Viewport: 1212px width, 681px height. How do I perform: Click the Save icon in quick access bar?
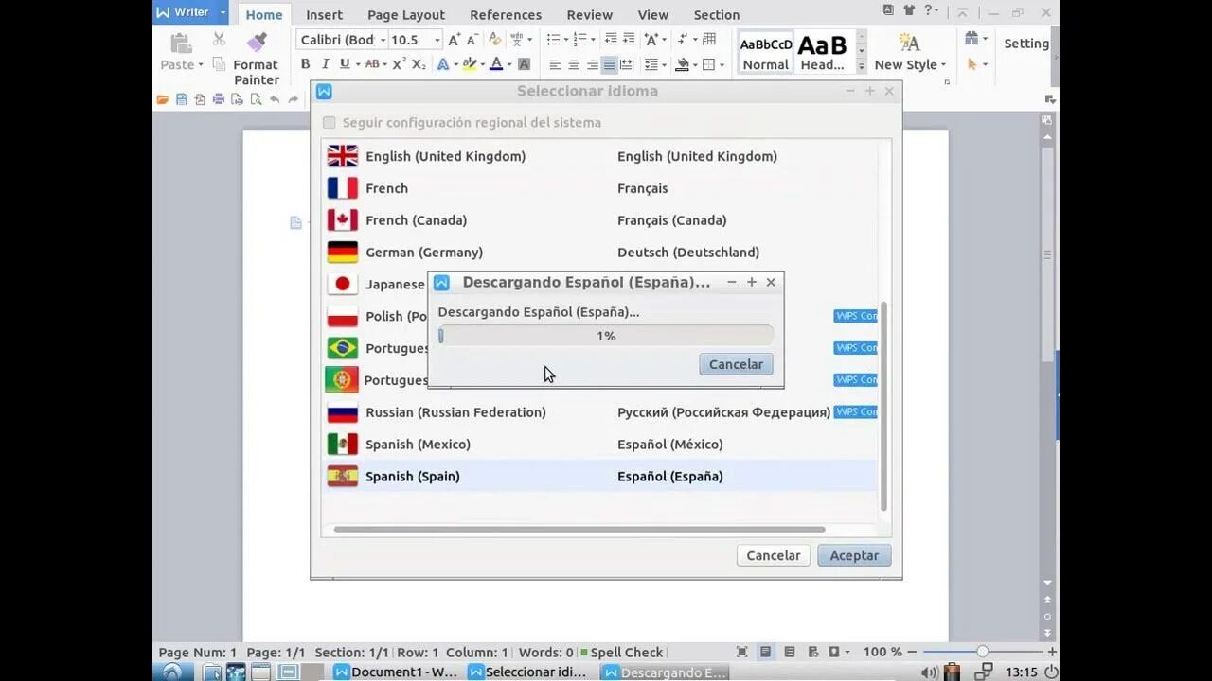[181, 99]
